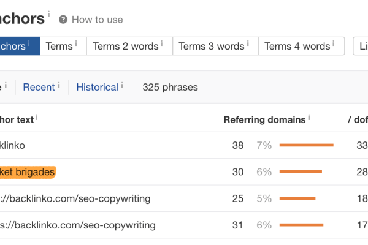Image resolution: width=368 pixels, height=245 pixels.
Task: Click the info icon next to the Anchors page title
Action: tap(49, 13)
